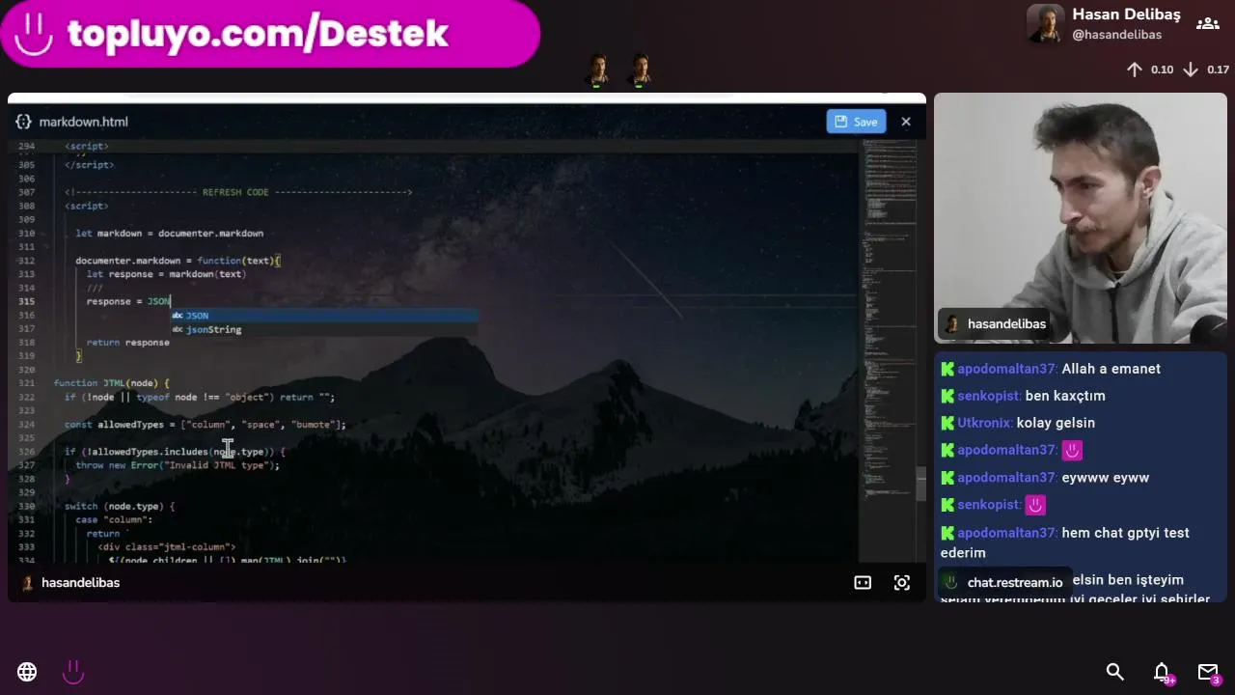Enter fullscreen on the screen share
1235x695 pixels.
[x=902, y=583]
